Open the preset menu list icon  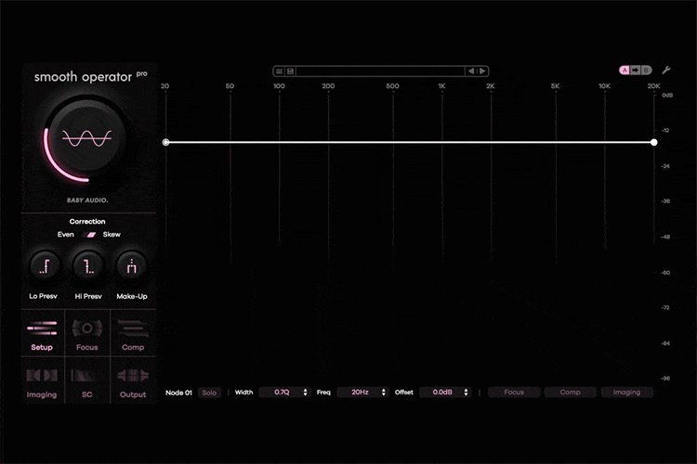point(279,71)
